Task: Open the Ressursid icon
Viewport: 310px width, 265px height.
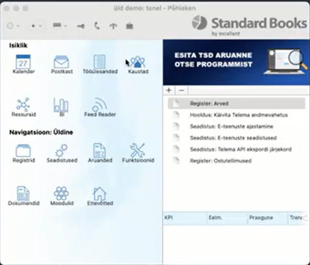Action: 23,107
